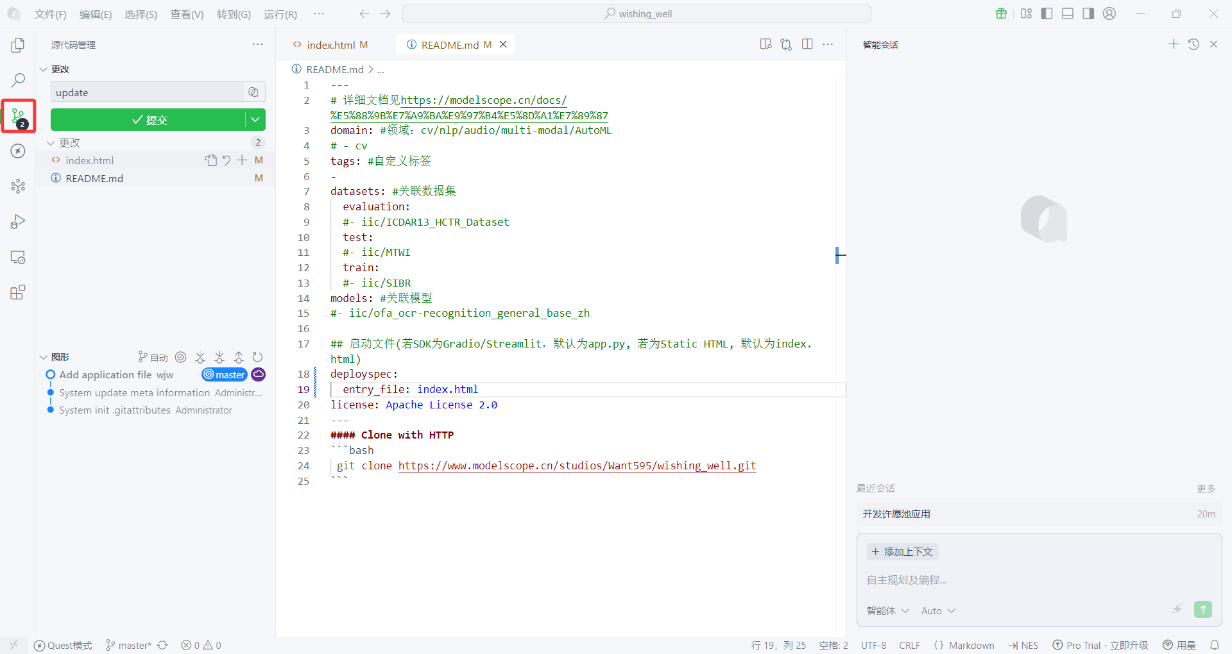Open the 转到(G) menu
1232x654 pixels.
pyautogui.click(x=234, y=14)
